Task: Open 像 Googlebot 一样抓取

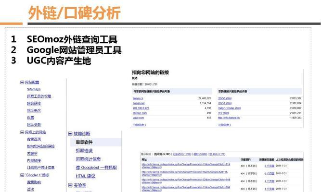Action: (96, 168)
